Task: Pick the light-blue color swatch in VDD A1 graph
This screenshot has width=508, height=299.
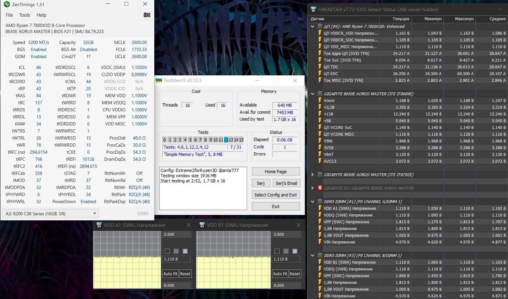Action: (x=185, y=251)
